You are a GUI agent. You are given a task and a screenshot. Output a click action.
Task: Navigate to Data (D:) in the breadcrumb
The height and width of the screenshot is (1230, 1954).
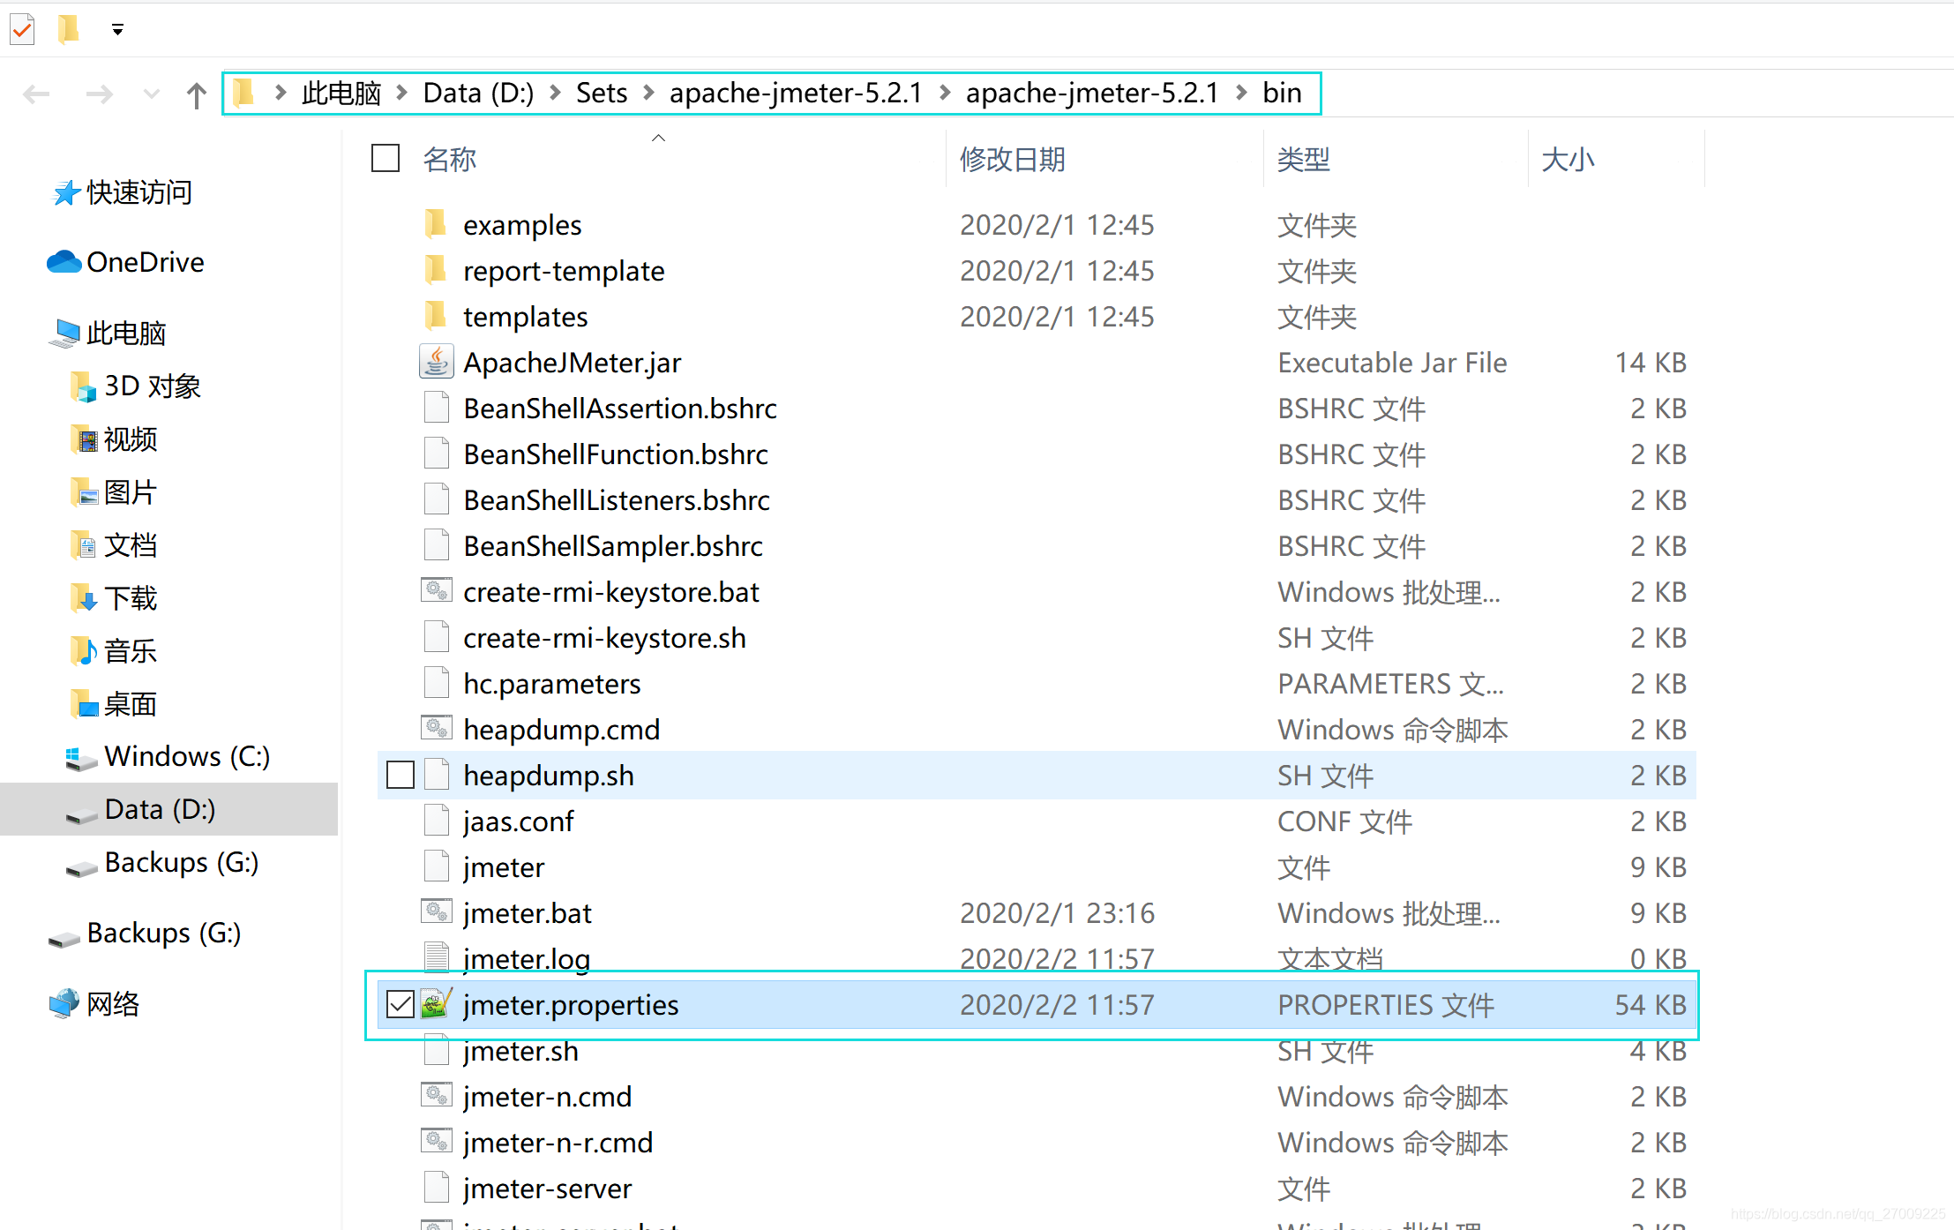pos(478,93)
